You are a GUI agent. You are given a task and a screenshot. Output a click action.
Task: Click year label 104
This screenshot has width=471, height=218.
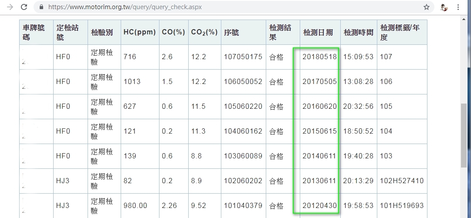coord(386,131)
